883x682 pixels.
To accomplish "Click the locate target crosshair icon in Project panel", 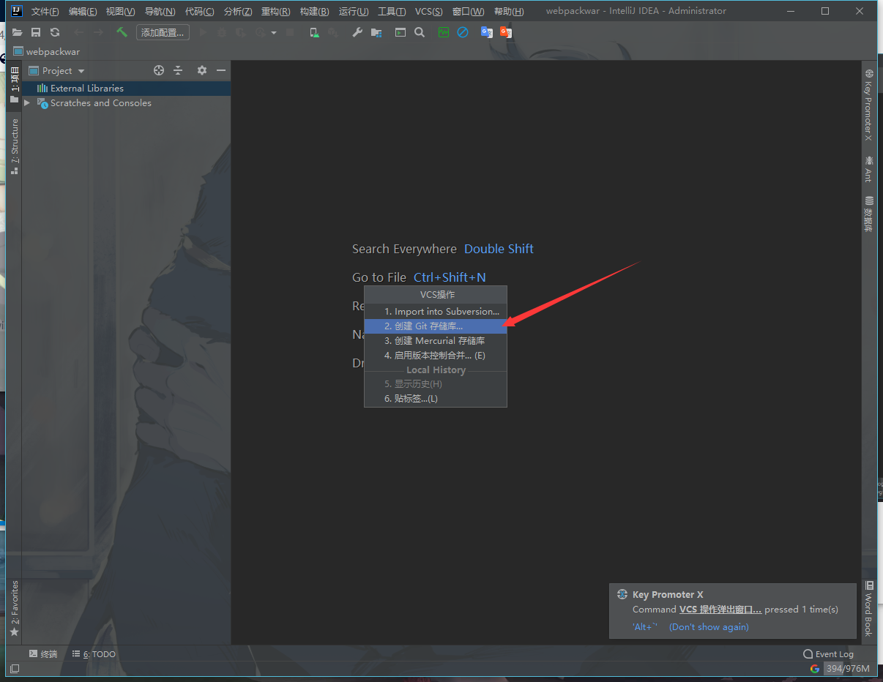I will pos(159,70).
